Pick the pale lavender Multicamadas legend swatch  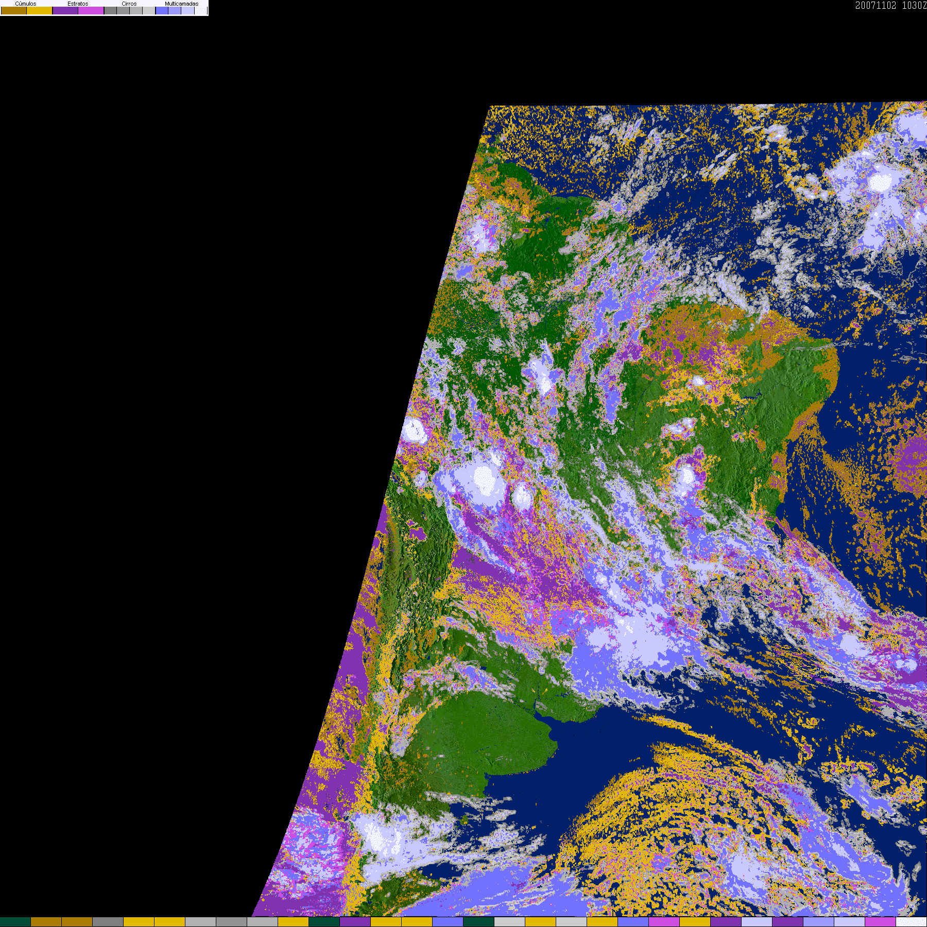tap(188, 10)
